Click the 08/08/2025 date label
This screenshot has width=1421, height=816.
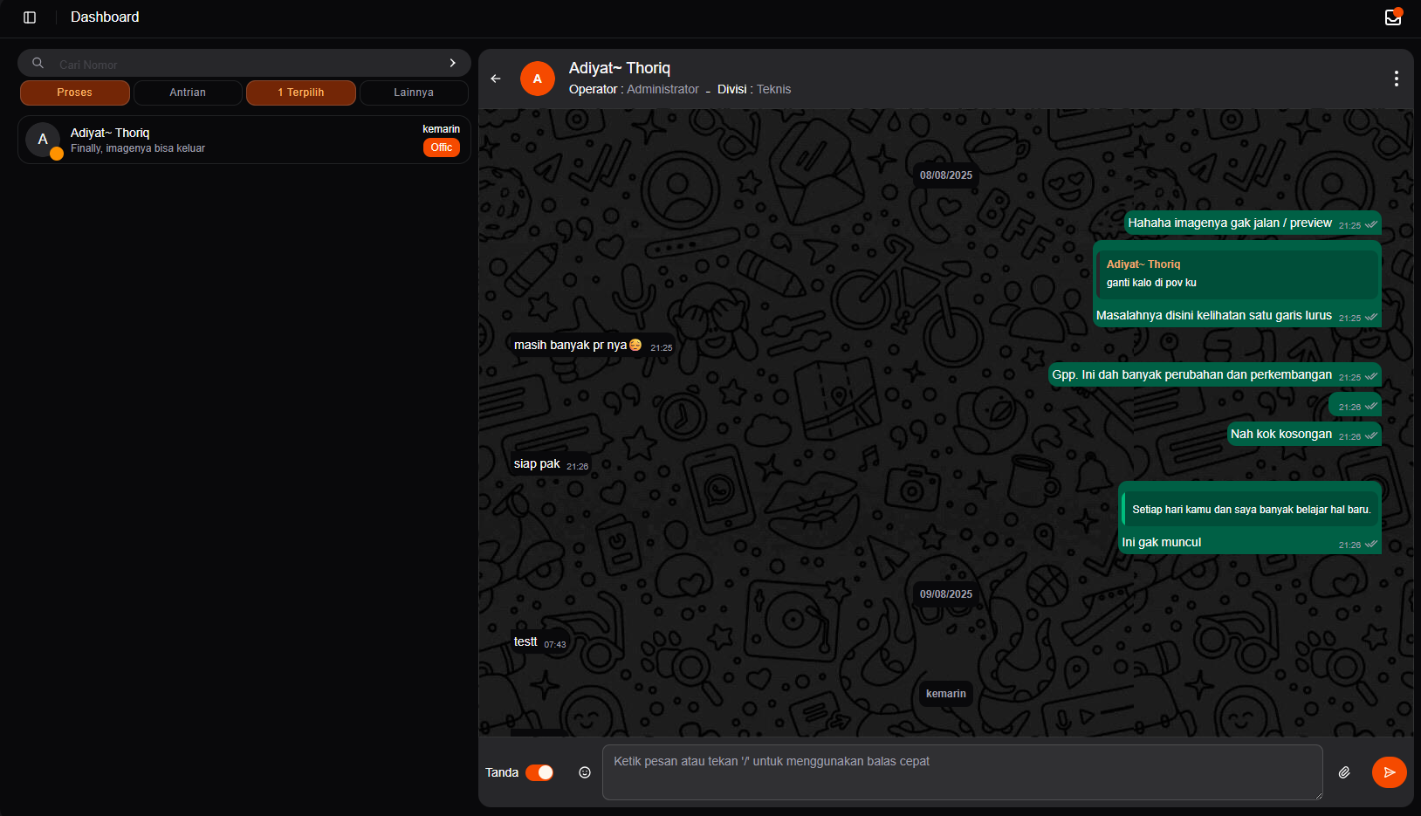coord(946,175)
